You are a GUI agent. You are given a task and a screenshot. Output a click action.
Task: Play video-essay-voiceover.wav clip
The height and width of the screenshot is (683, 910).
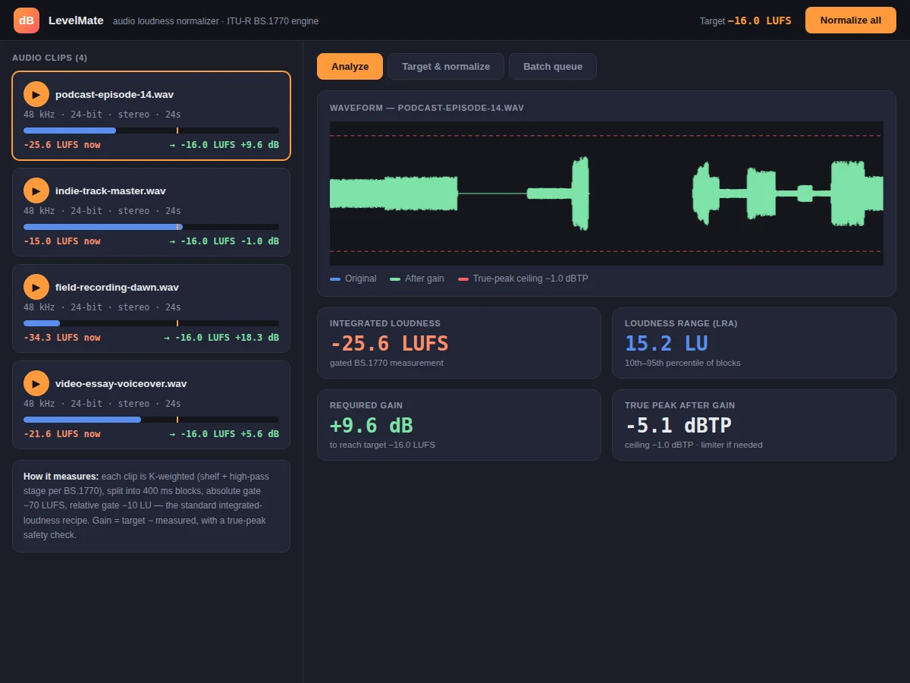pos(36,383)
